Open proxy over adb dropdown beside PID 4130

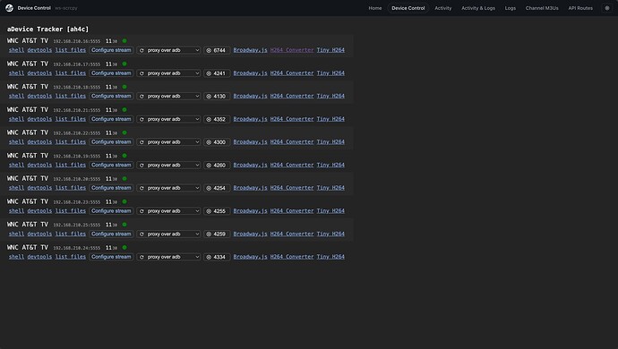point(168,96)
